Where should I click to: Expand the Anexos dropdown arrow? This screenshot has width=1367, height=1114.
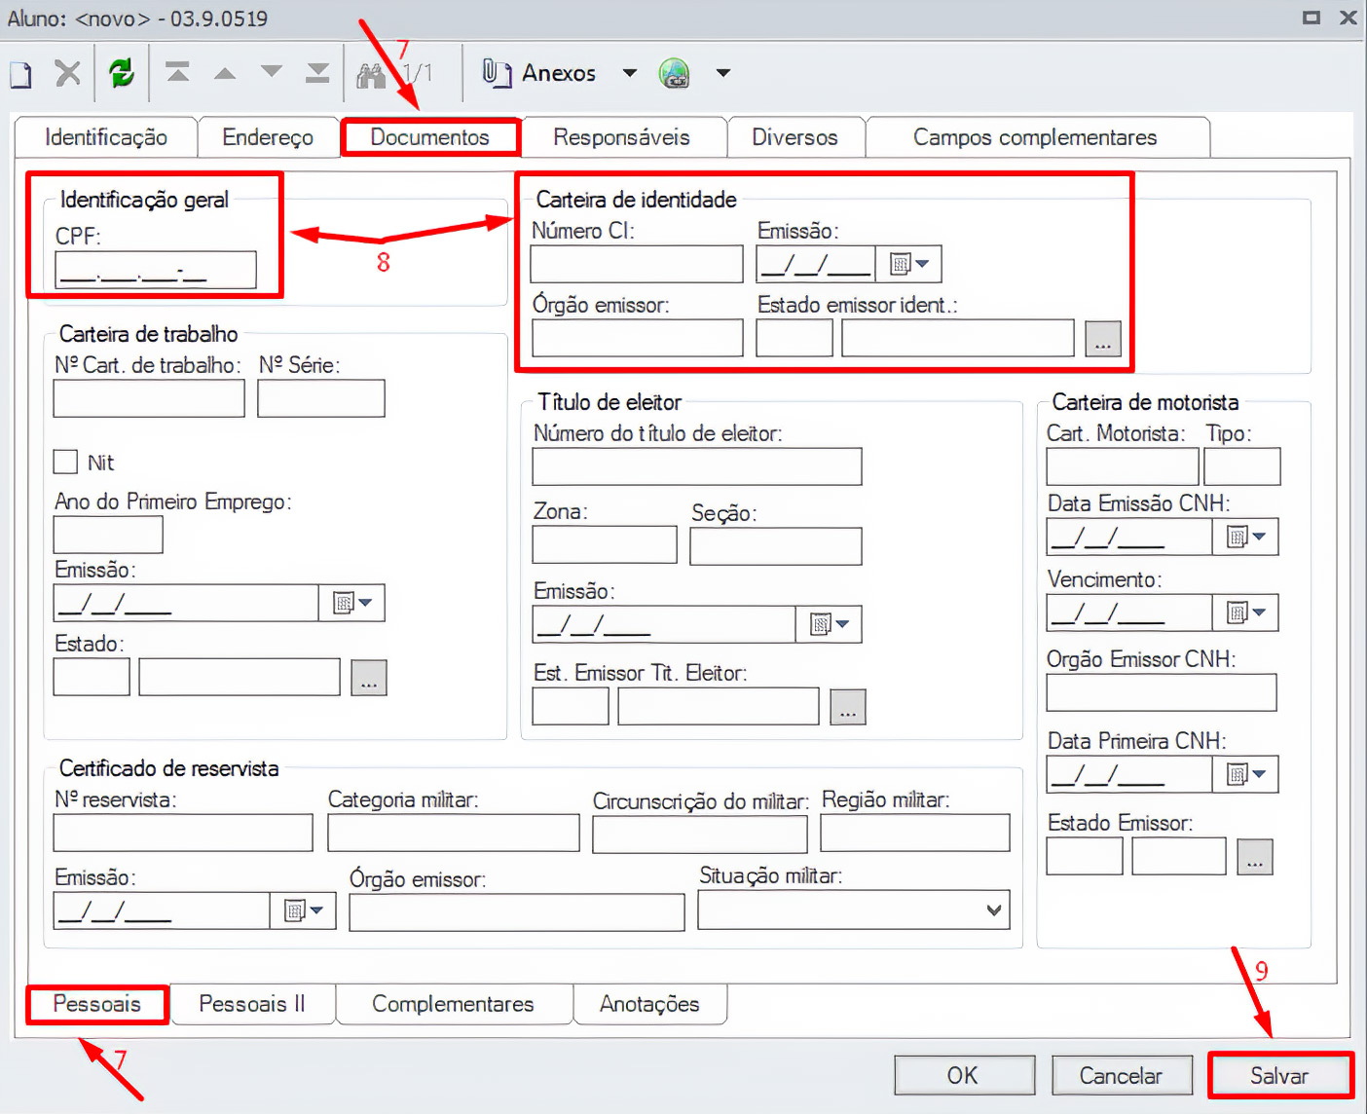630,73
